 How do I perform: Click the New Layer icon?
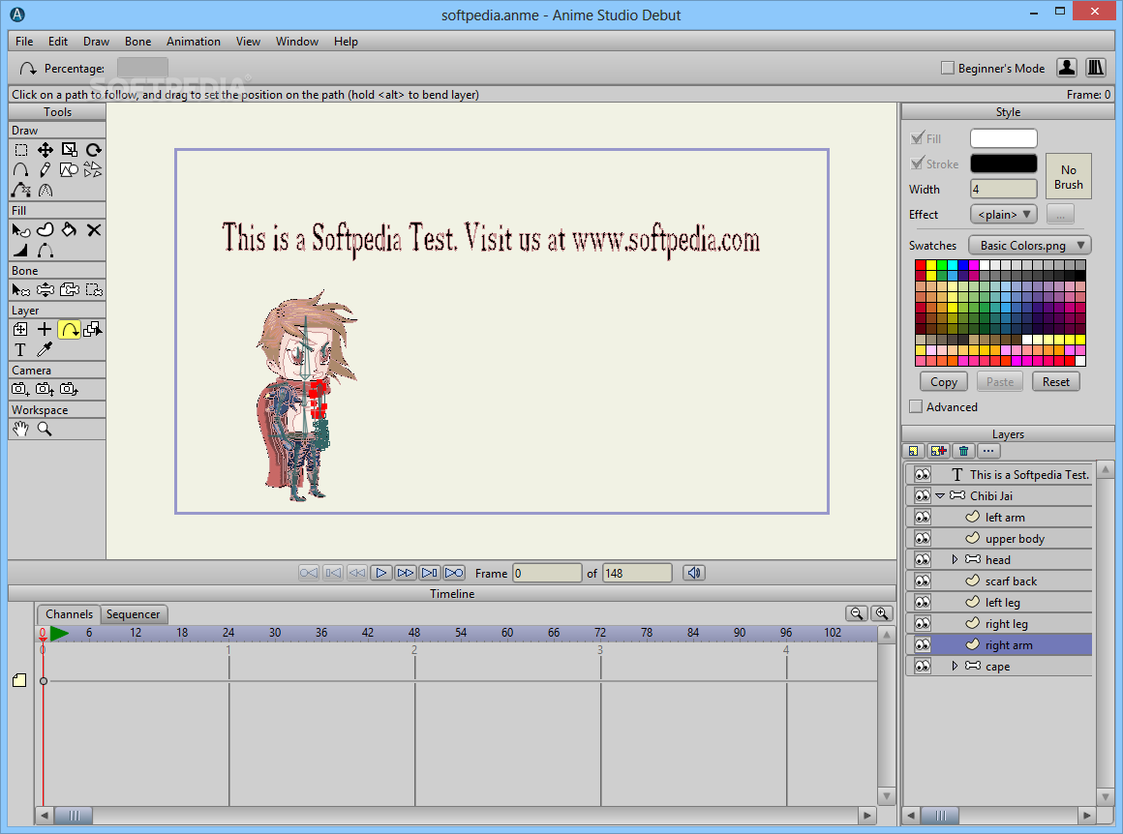coord(913,451)
